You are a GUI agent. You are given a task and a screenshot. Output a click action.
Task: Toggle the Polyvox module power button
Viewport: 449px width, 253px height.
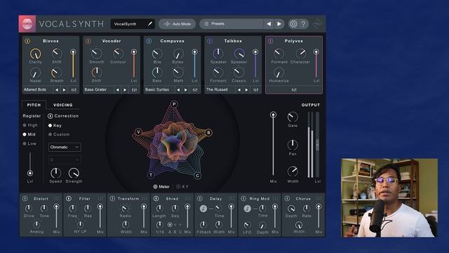tap(270, 41)
